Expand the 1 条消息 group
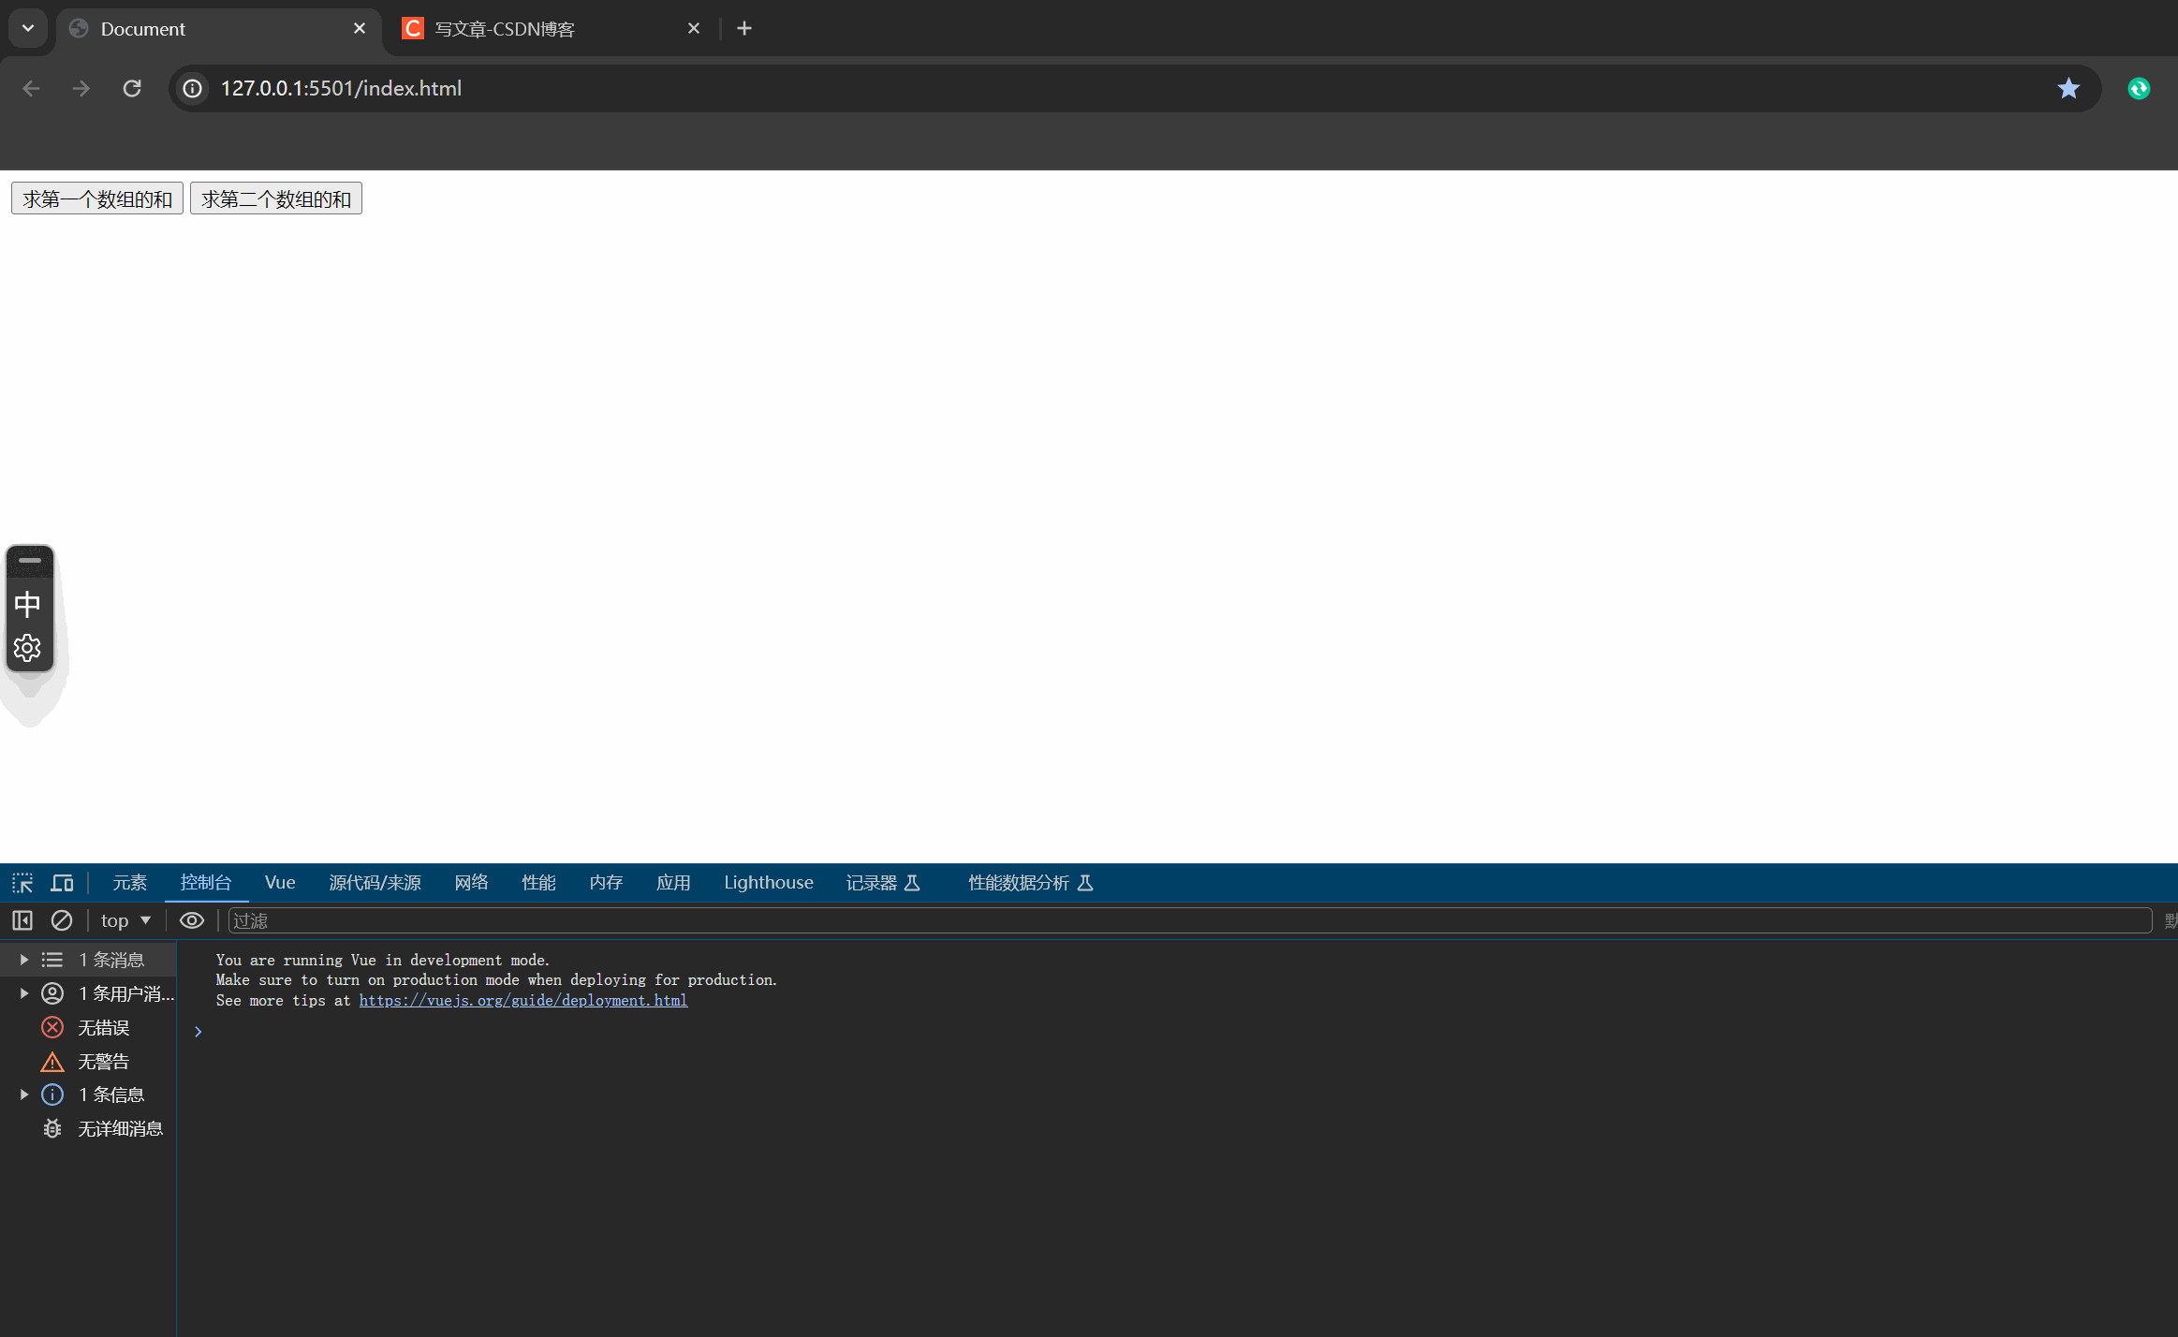The width and height of the screenshot is (2178, 1337). tap(22, 959)
